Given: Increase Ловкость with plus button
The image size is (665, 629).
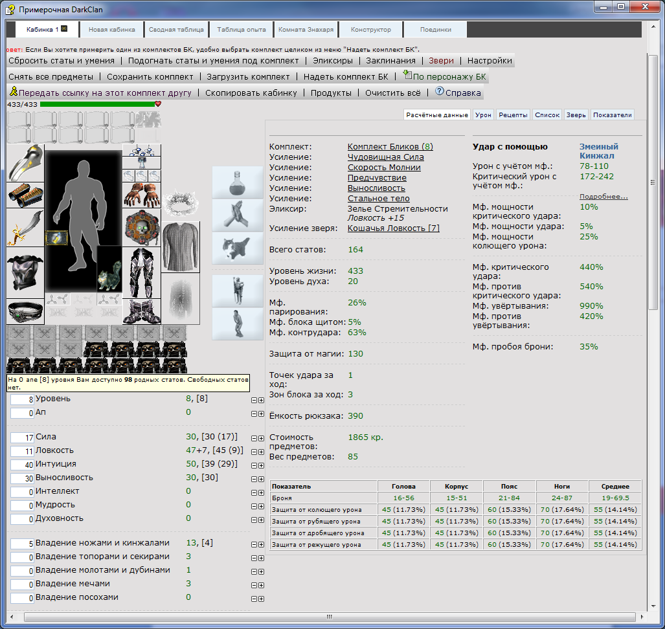Looking at the screenshot, I should click(261, 452).
